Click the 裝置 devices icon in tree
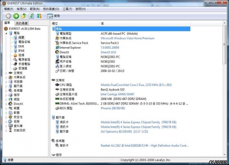 (10, 108)
